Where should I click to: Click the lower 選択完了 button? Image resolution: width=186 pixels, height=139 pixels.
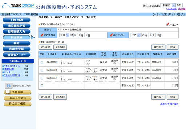click(x=158, y=97)
